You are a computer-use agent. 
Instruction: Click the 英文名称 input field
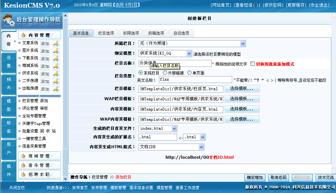coord(196,80)
